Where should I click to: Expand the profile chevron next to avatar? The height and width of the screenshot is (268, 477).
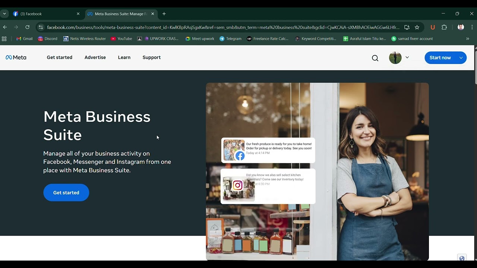pyautogui.click(x=407, y=57)
